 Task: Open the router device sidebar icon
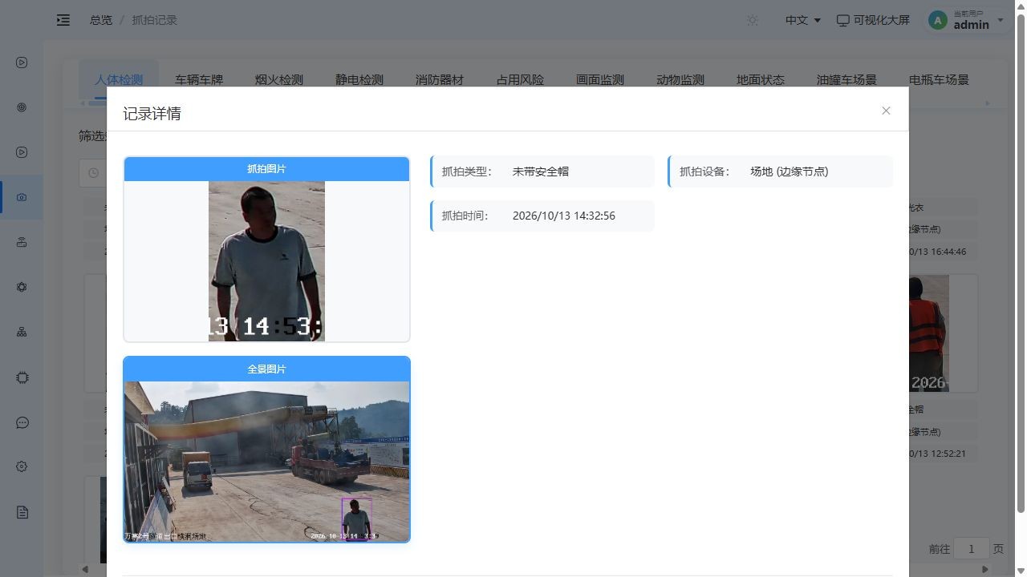22,242
